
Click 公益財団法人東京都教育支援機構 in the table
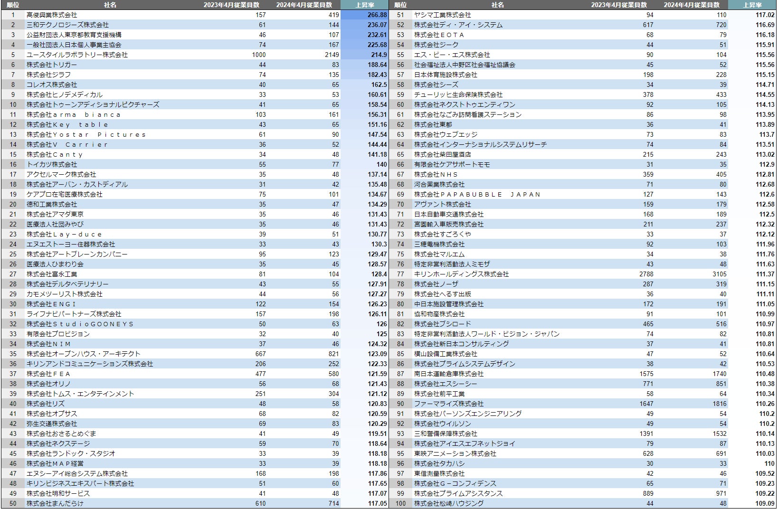click(74, 35)
